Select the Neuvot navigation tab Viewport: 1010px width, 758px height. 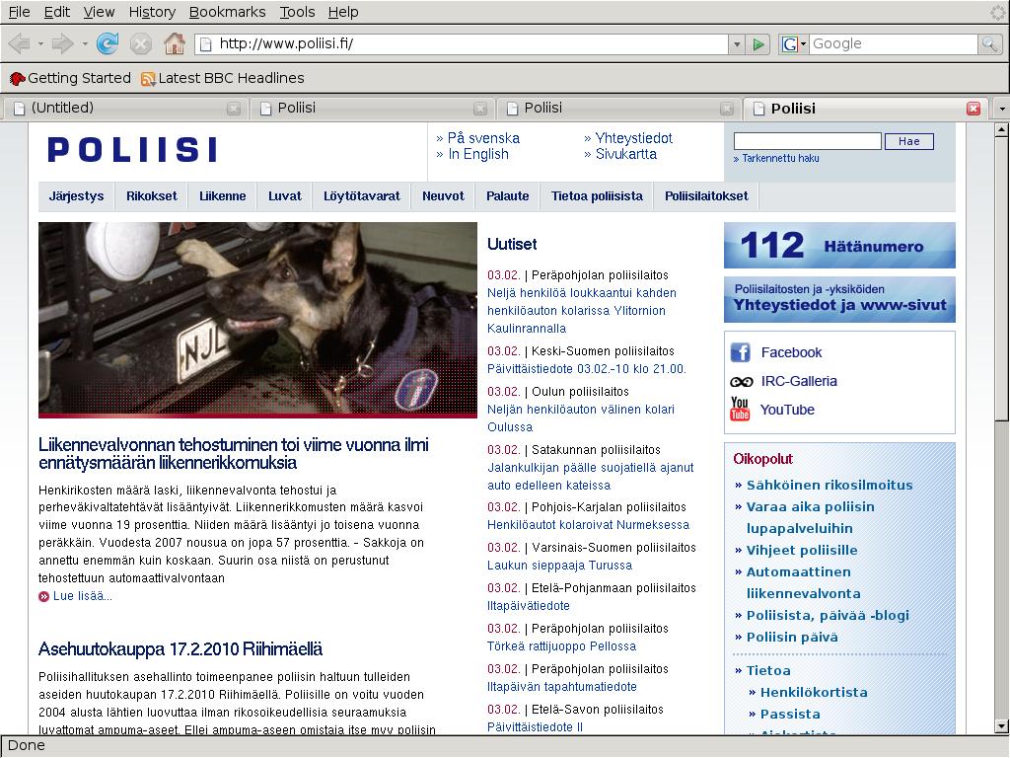443,196
